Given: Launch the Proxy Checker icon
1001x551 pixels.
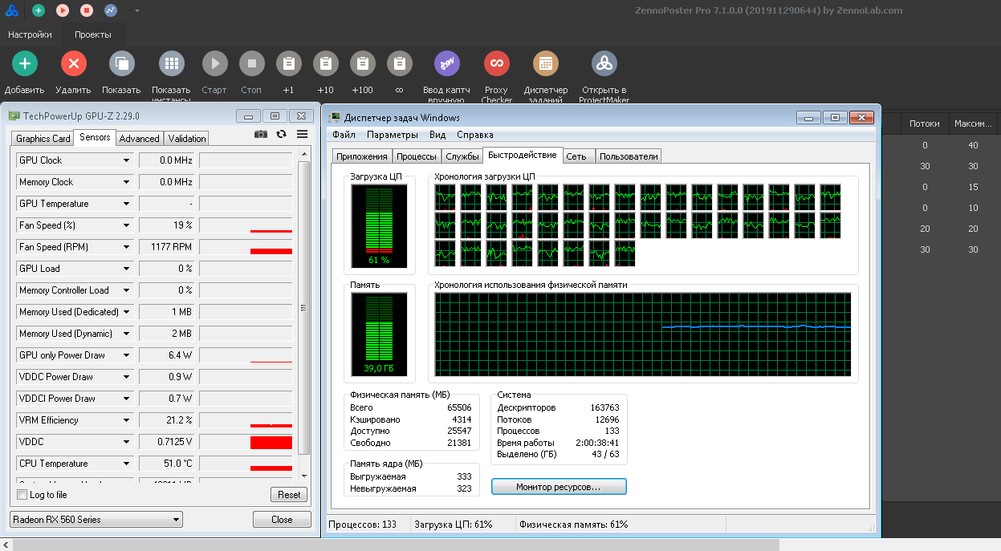Looking at the screenshot, I should pyautogui.click(x=497, y=63).
